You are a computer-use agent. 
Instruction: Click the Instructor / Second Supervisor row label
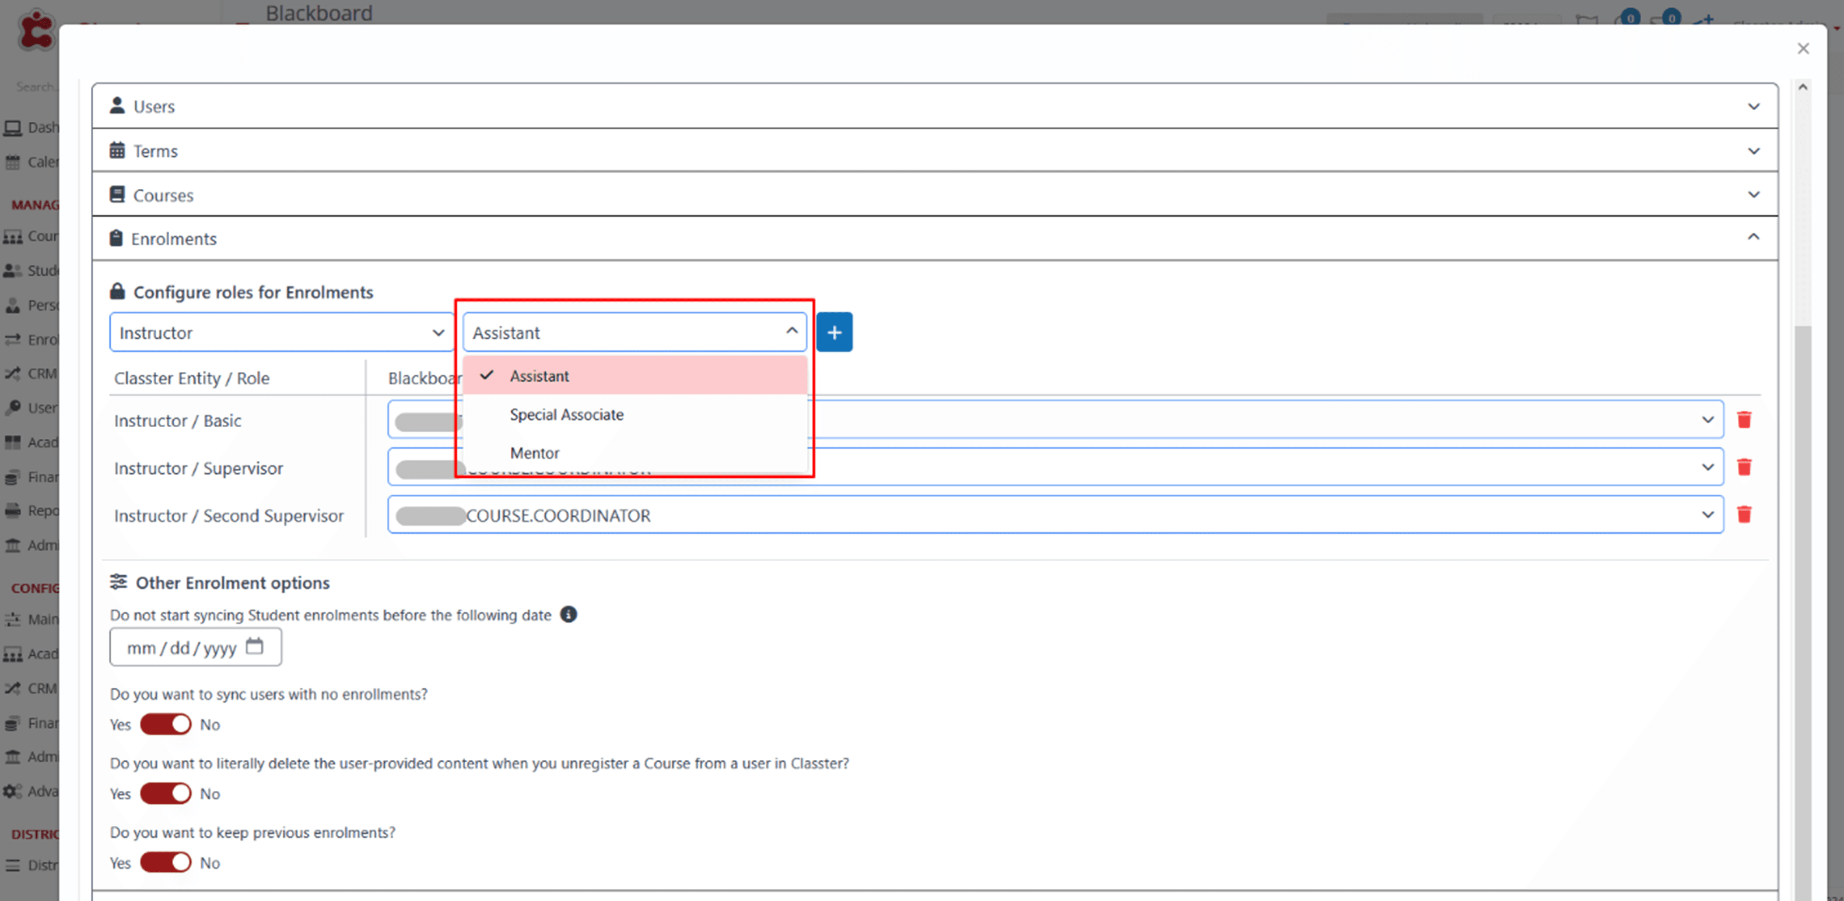click(x=229, y=516)
